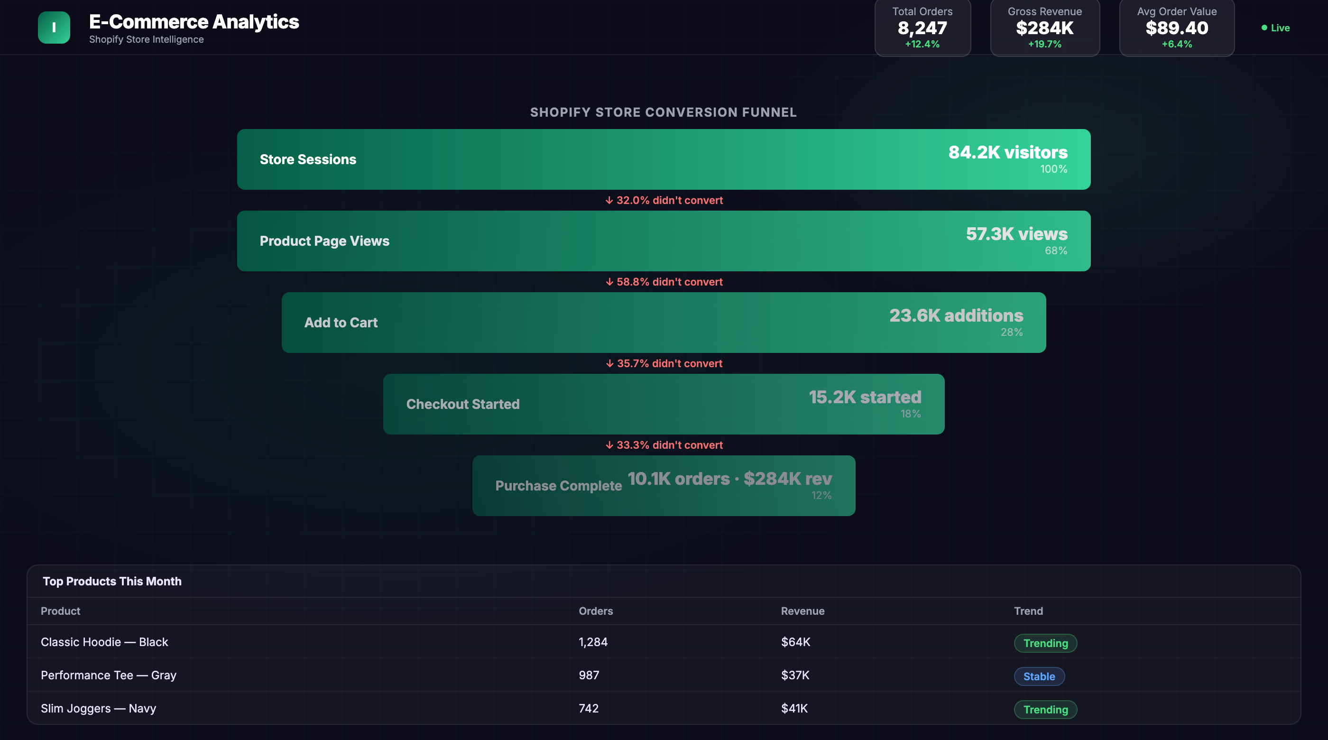This screenshot has width=1328, height=740.
Task: Click the 58.8% didn't convert label
Action: [664, 282]
